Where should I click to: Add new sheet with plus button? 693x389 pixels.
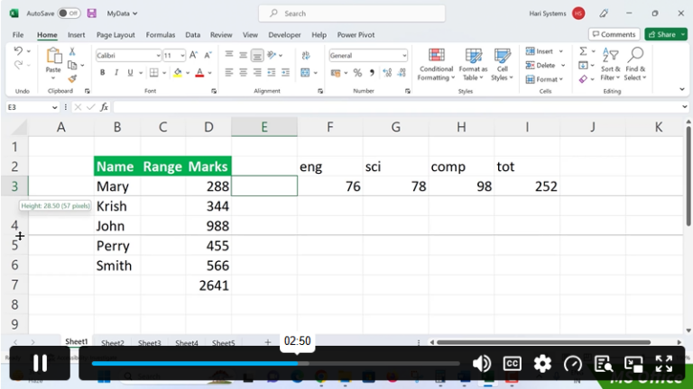267,342
